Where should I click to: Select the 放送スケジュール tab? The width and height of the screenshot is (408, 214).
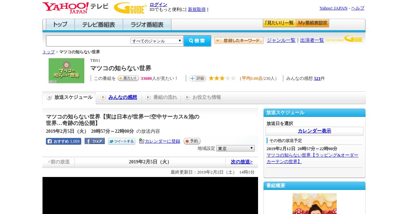(x=69, y=97)
